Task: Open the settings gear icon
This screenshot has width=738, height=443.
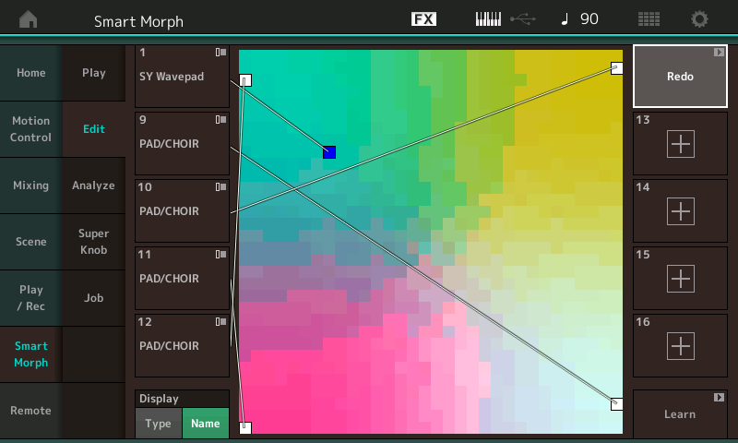Action: click(x=700, y=19)
